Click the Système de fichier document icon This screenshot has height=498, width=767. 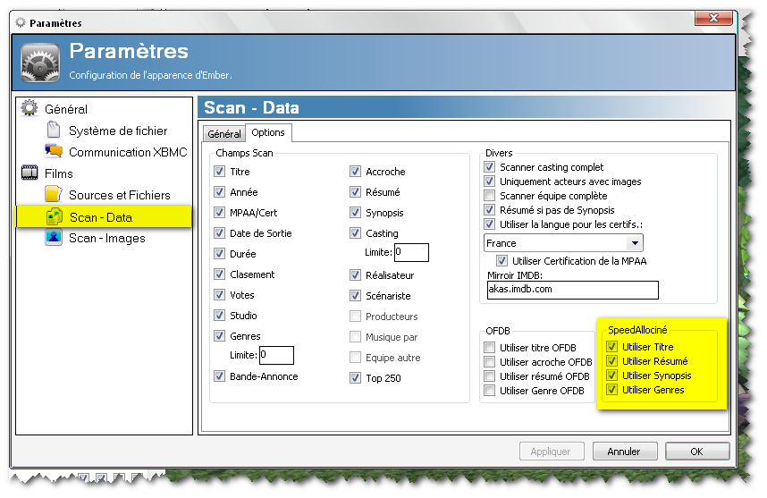54,131
